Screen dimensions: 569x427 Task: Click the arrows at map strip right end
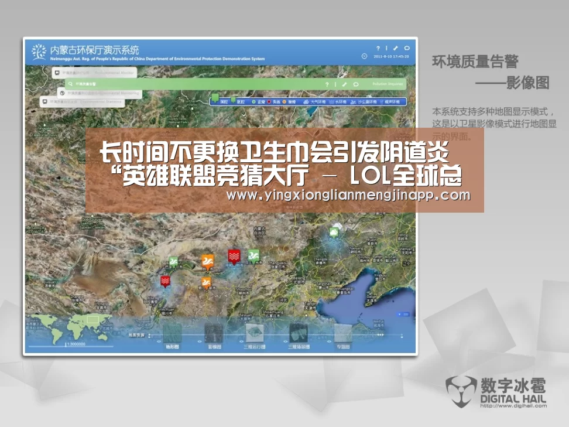pyautogui.click(x=381, y=335)
